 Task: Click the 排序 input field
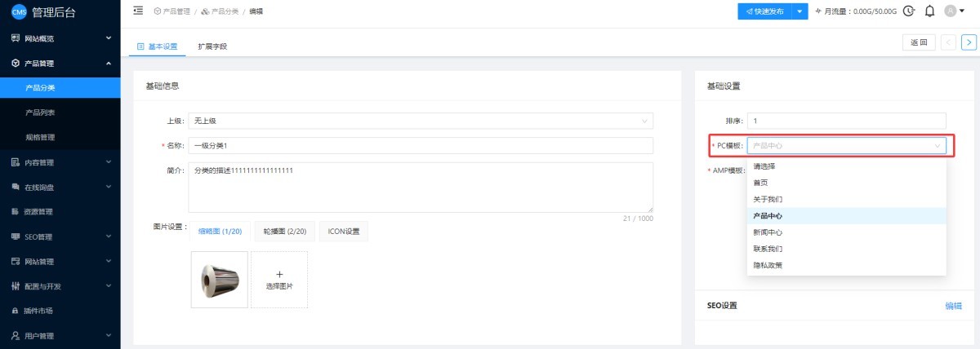pyautogui.click(x=846, y=121)
